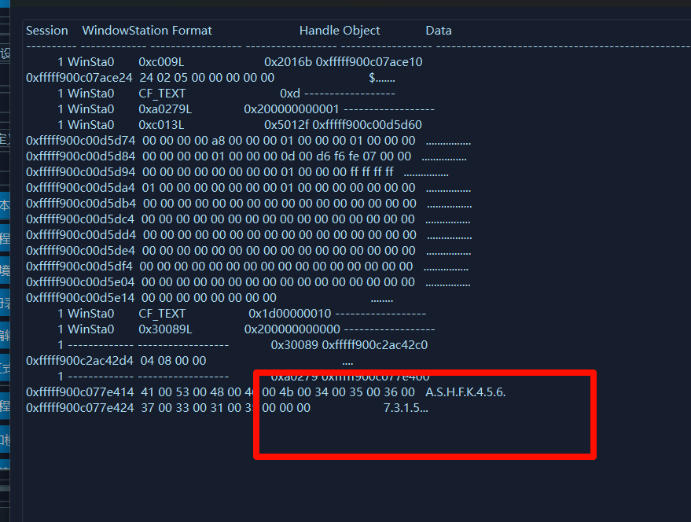Screen dimensions: 691x522
Task: Click the Object column header
Action: (x=362, y=31)
